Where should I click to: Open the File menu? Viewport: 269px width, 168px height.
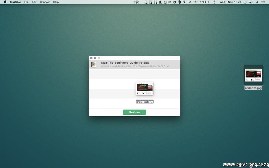tap(27, 2)
